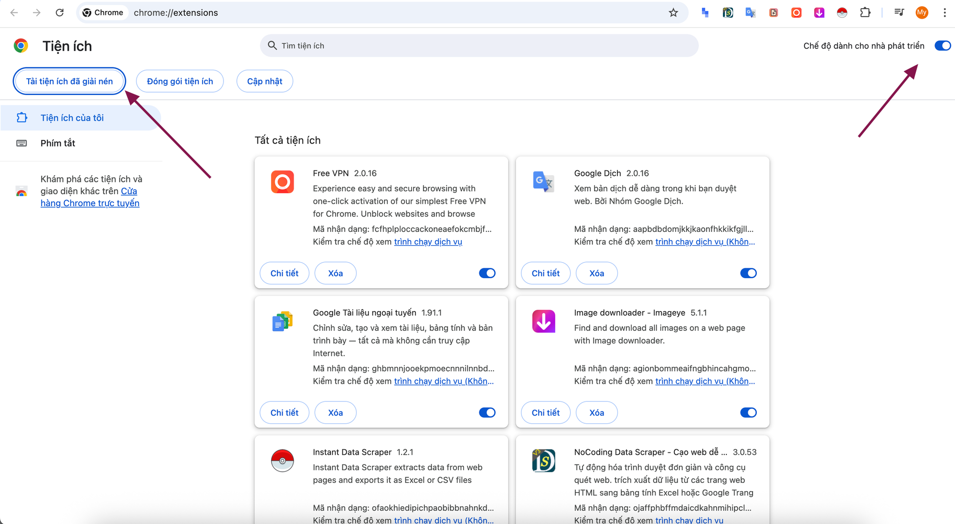955x524 pixels.
Task: Click Xóa on Google Dịch card
Action: (596, 273)
